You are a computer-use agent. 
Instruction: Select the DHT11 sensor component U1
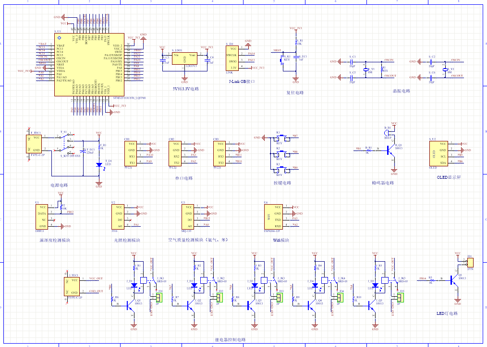[42, 216]
